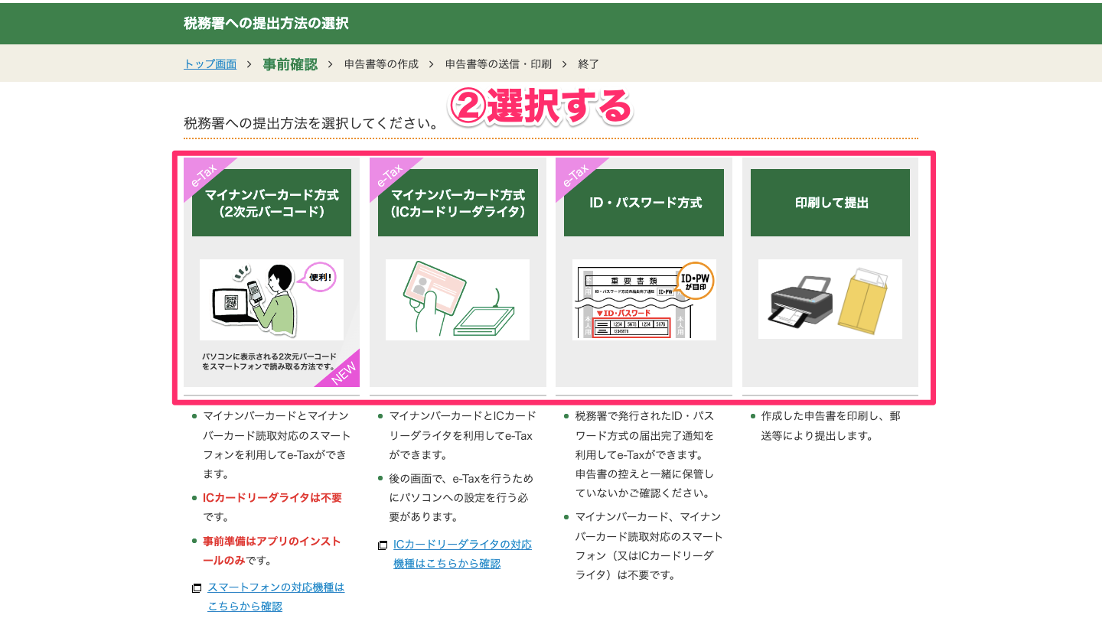Click text 申告書の控えと一緒に保管していないか

click(x=644, y=483)
